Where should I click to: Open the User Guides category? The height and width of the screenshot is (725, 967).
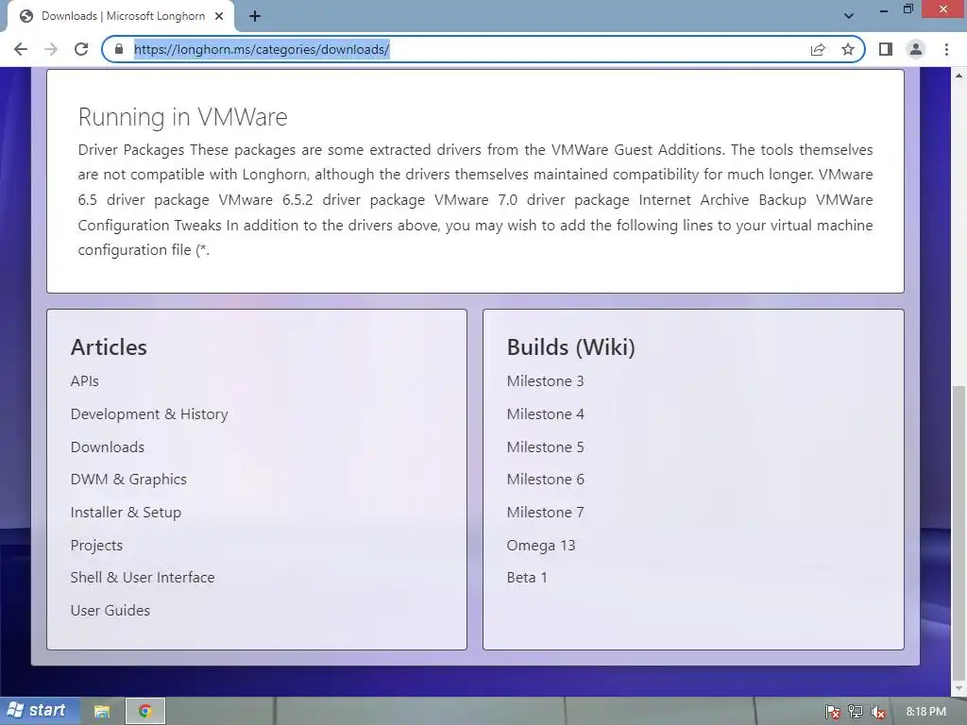pyautogui.click(x=110, y=611)
